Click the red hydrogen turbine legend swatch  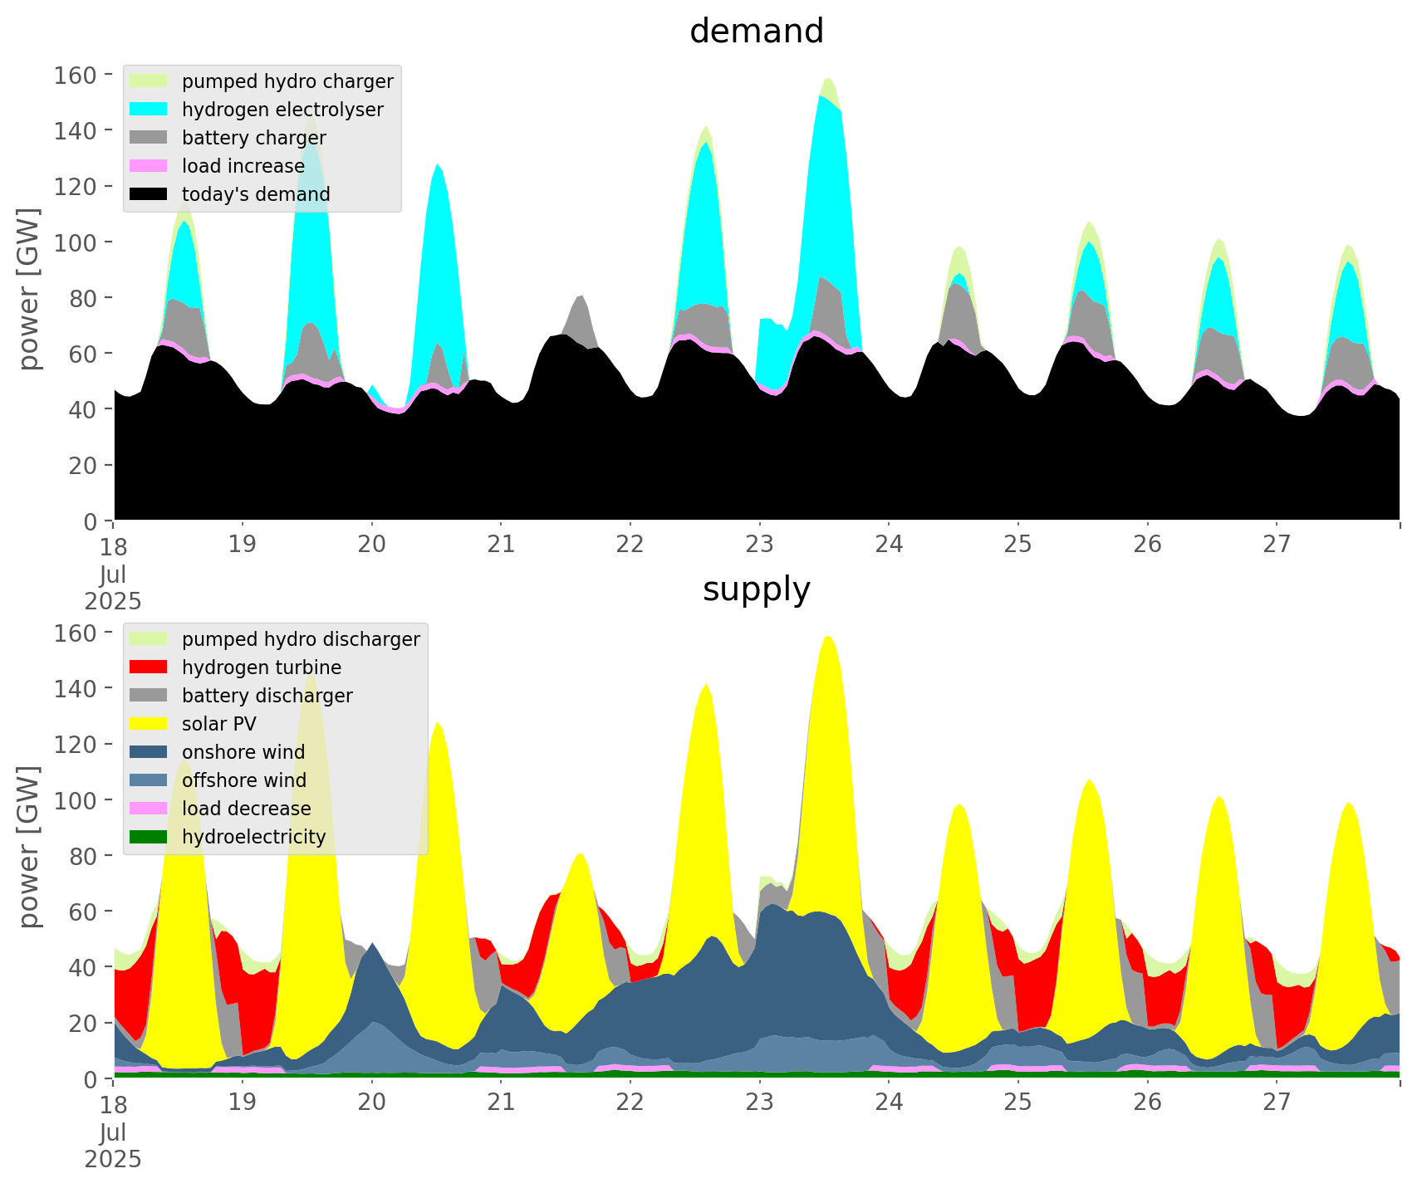149,667
